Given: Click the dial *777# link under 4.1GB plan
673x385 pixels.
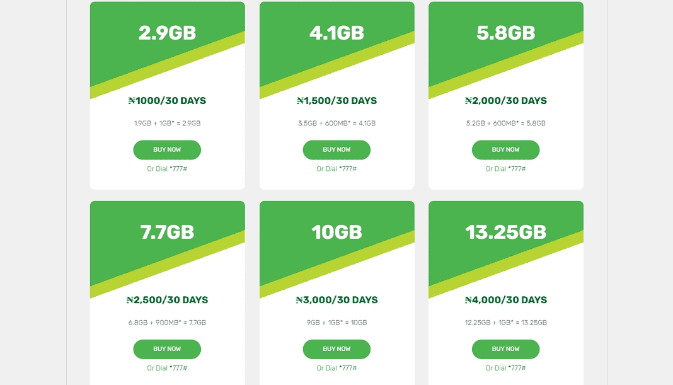Looking at the screenshot, I should coord(336,168).
